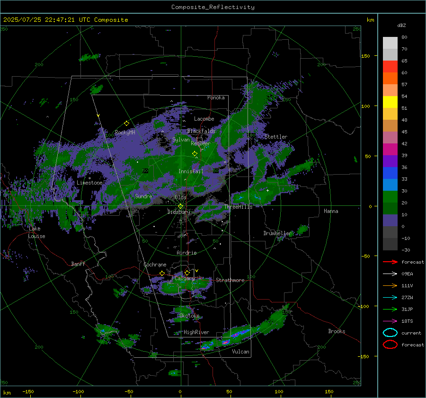Viewport: 426px width, 398px height.
Task: Click the Ponoka town label
Action: pos(216,97)
